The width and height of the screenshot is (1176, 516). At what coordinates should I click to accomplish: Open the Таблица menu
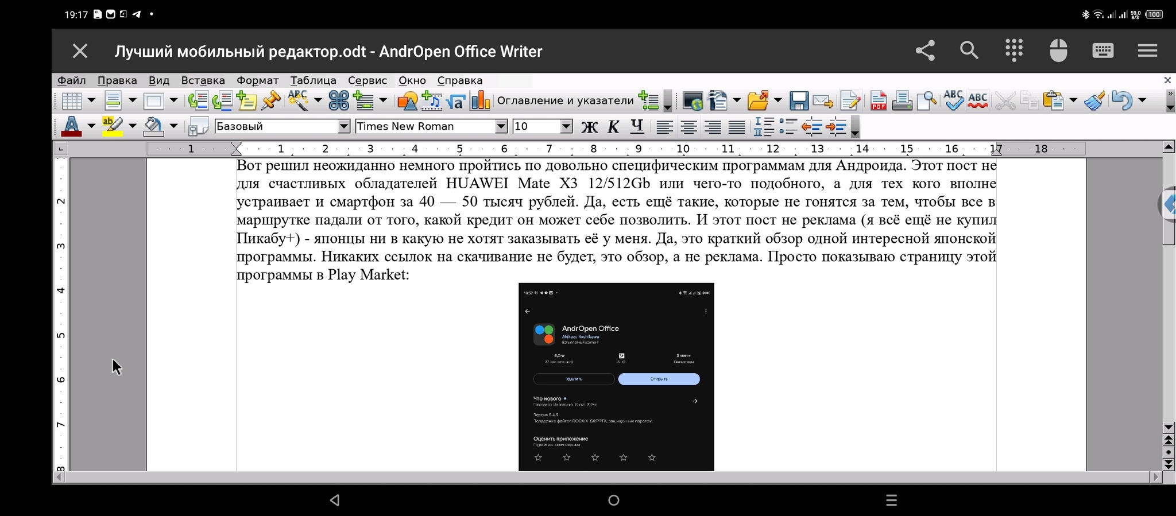click(313, 80)
